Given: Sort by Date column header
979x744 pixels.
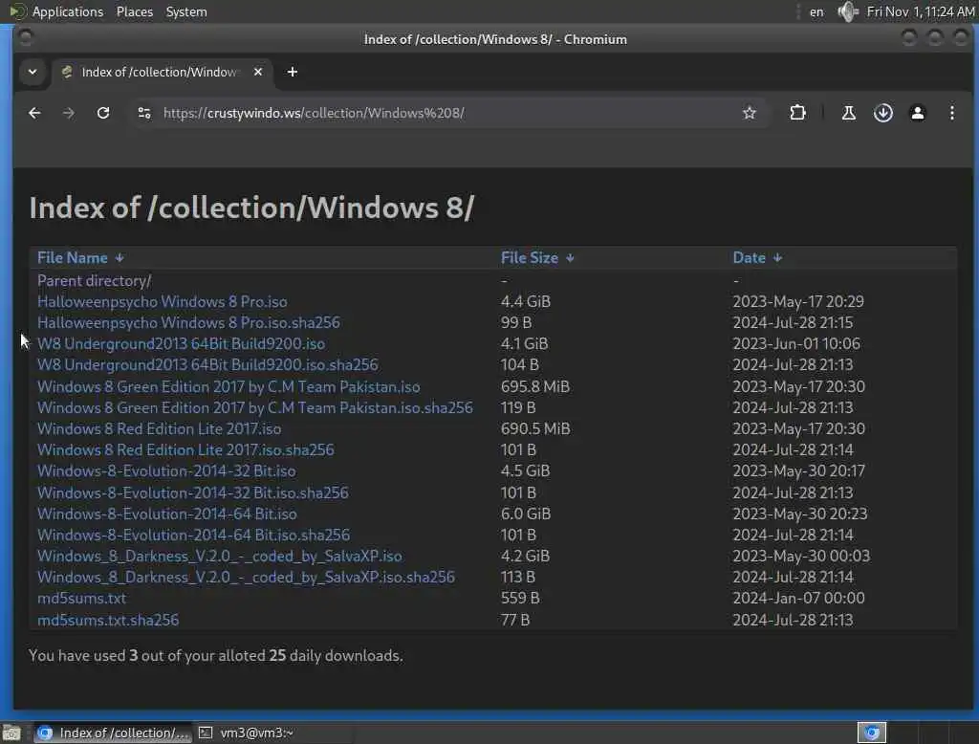Looking at the screenshot, I should point(750,258).
